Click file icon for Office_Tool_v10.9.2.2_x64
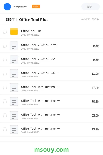Image resolution: width=103 pixels, height=155 pixels. pyautogui.click(x=14, y=60)
